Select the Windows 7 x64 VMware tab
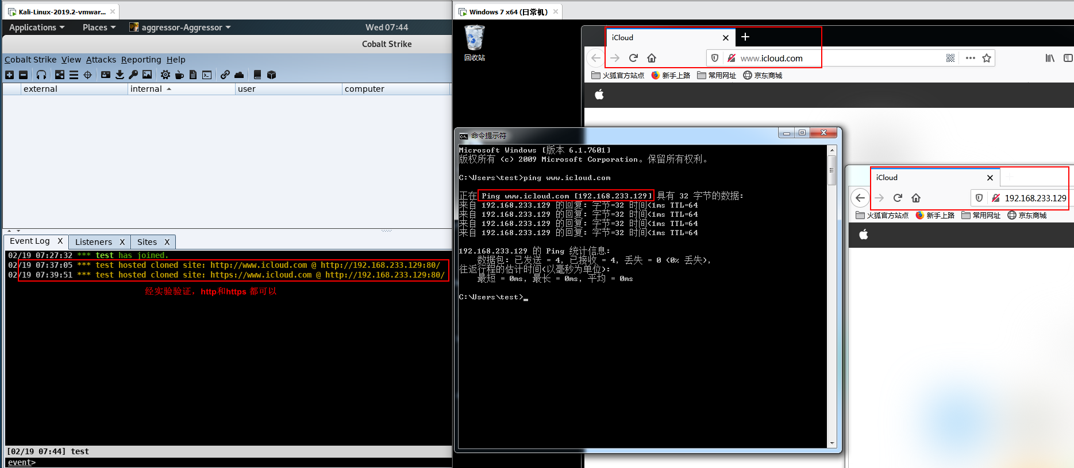The width and height of the screenshot is (1074, 468). point(508,11)
